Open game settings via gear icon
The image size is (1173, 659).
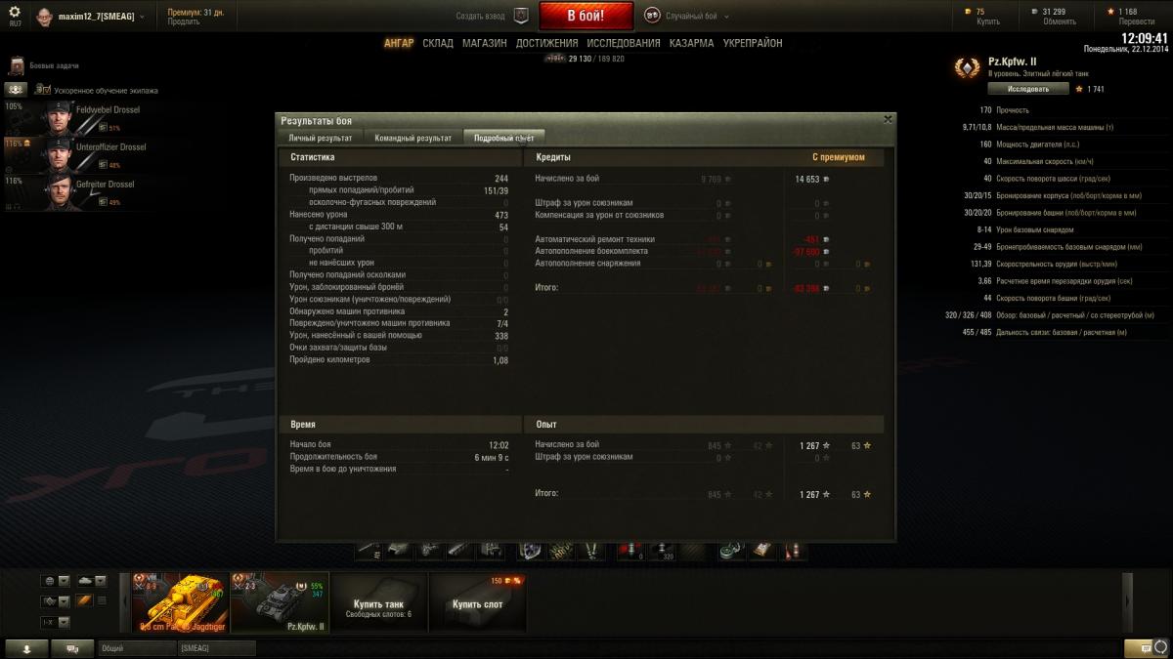(15, 12)
